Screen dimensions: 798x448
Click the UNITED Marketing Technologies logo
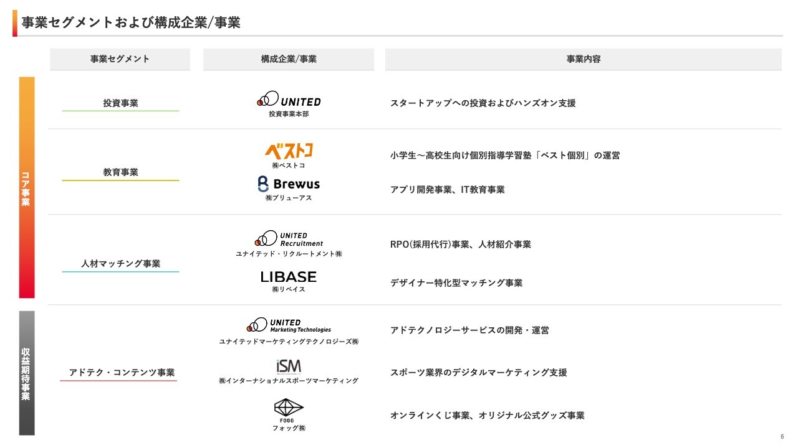pos(289,325)
